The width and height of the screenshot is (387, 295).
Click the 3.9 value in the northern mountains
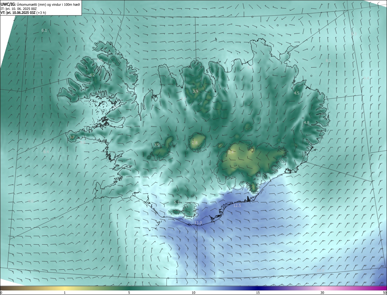[x=195, y=91]
